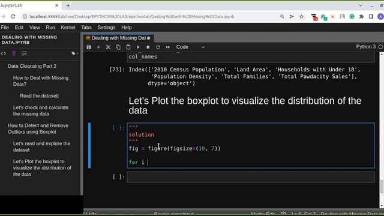This screenshot has width=384, height=216.
Task: Open the Tabs menu
Action: (x=86, y=28)
